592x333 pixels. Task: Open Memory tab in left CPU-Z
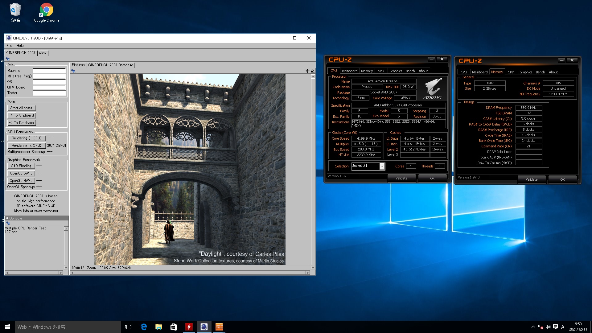pos(367,71)
